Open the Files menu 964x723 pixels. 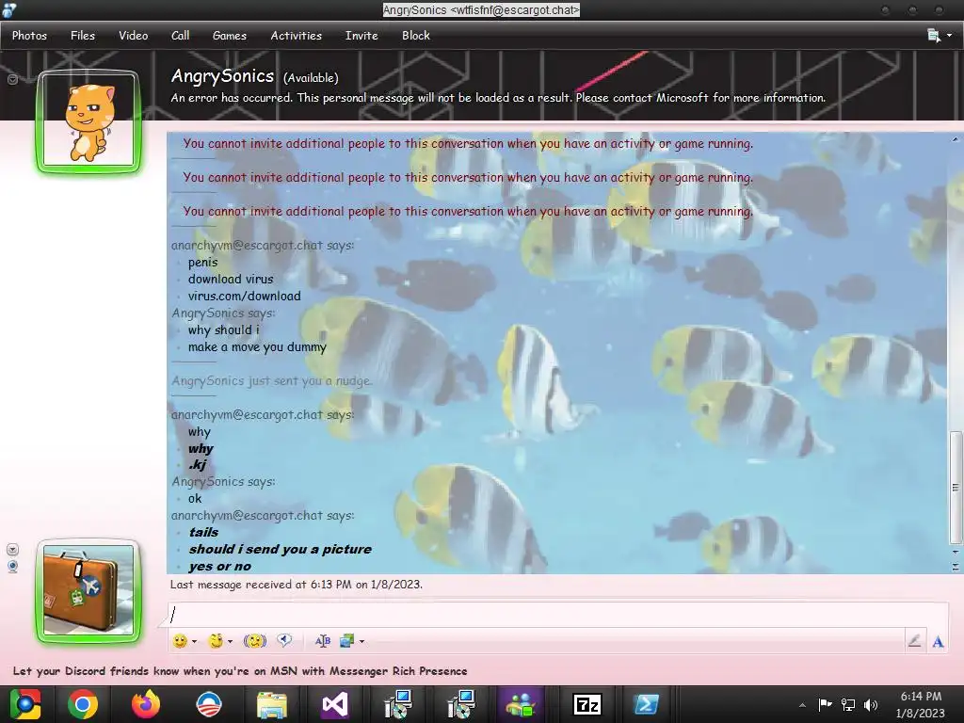click(x=83, y=36)
